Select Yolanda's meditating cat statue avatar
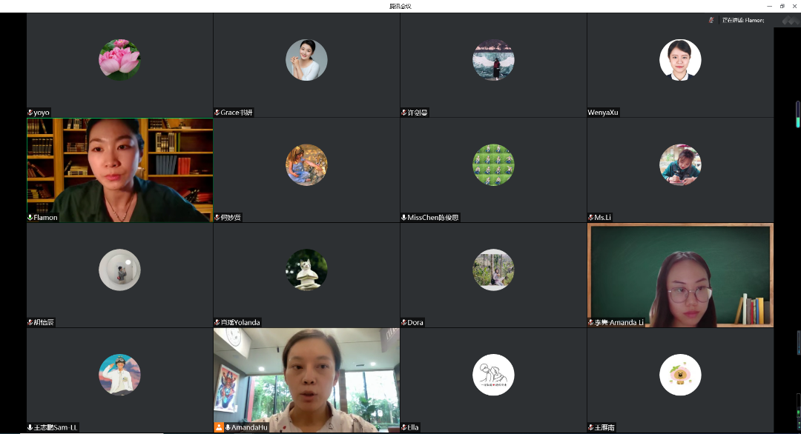The height and width of the screenshot is (434, 801). pos(306,270)
